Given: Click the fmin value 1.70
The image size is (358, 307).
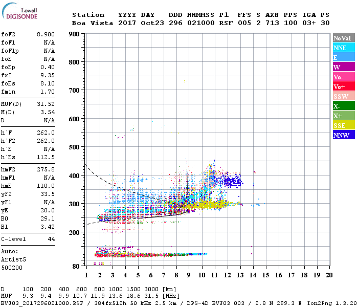Looking at the screenshot, I should tap(48, 92).
